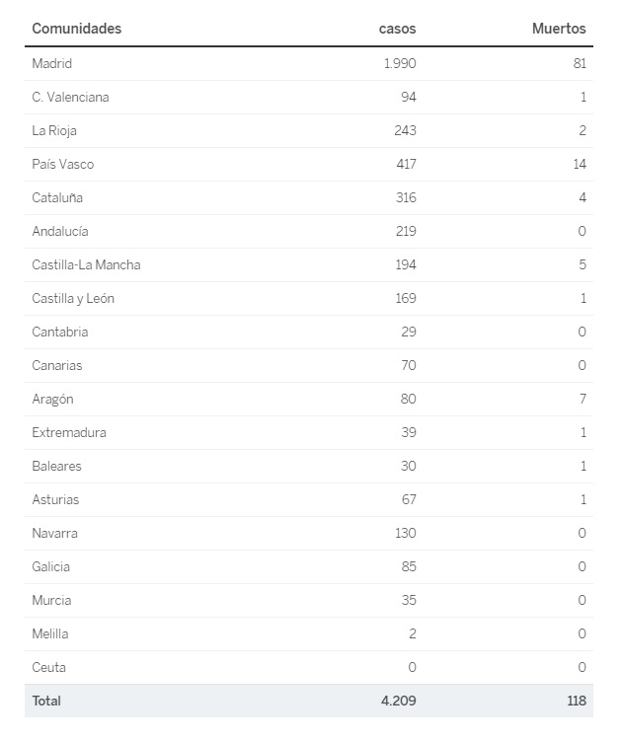The height and width of the screenshot is (741, 622).
Task: Click the total cases value 4.209
Action: coord(399,701)
